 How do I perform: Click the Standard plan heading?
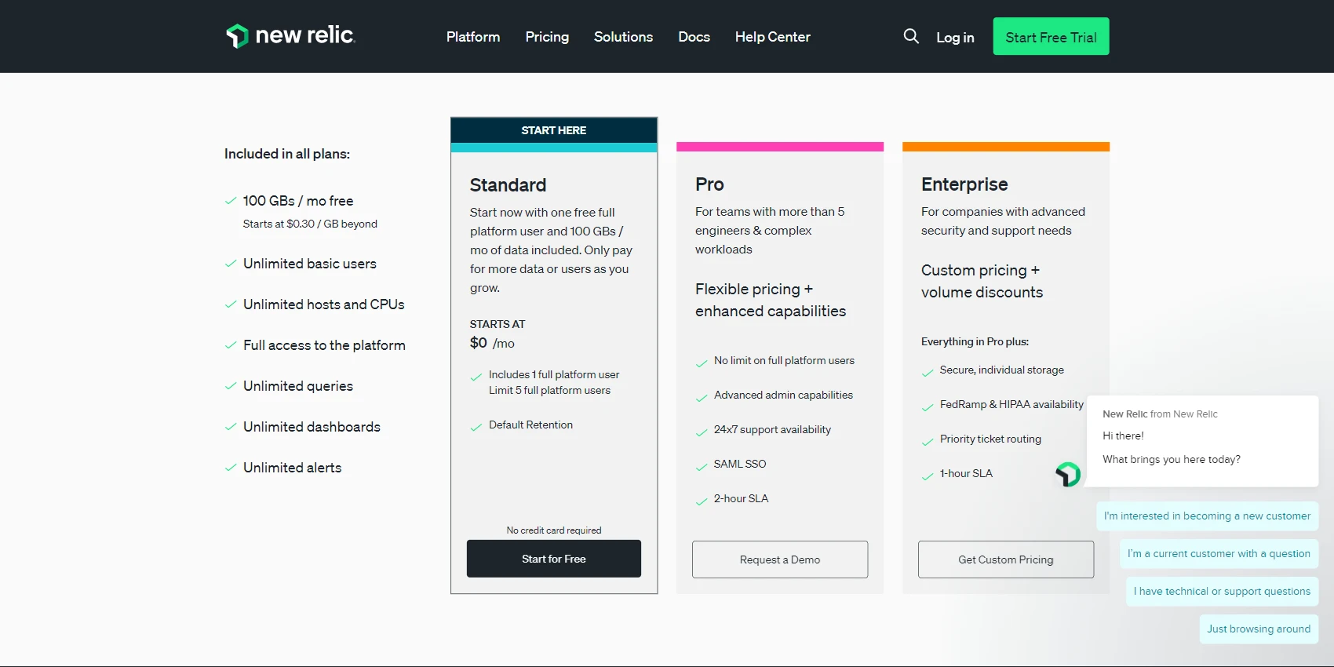[508, 185]
